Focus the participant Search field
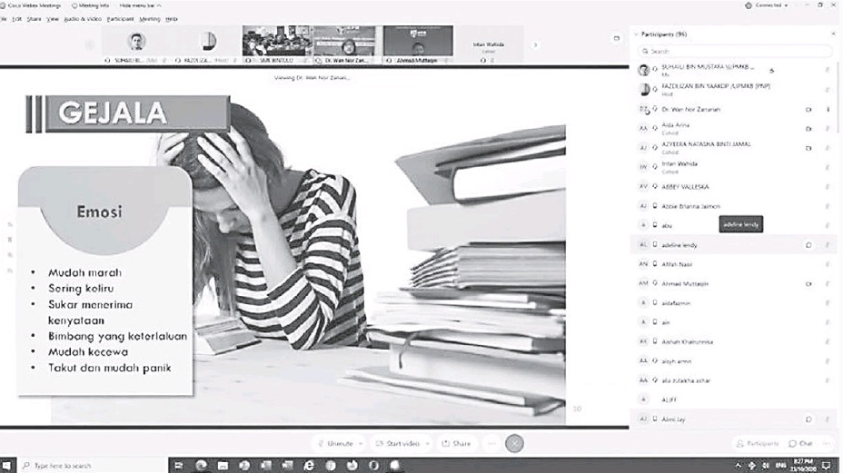This screenshot has width=843, height=473. (734, 51)
